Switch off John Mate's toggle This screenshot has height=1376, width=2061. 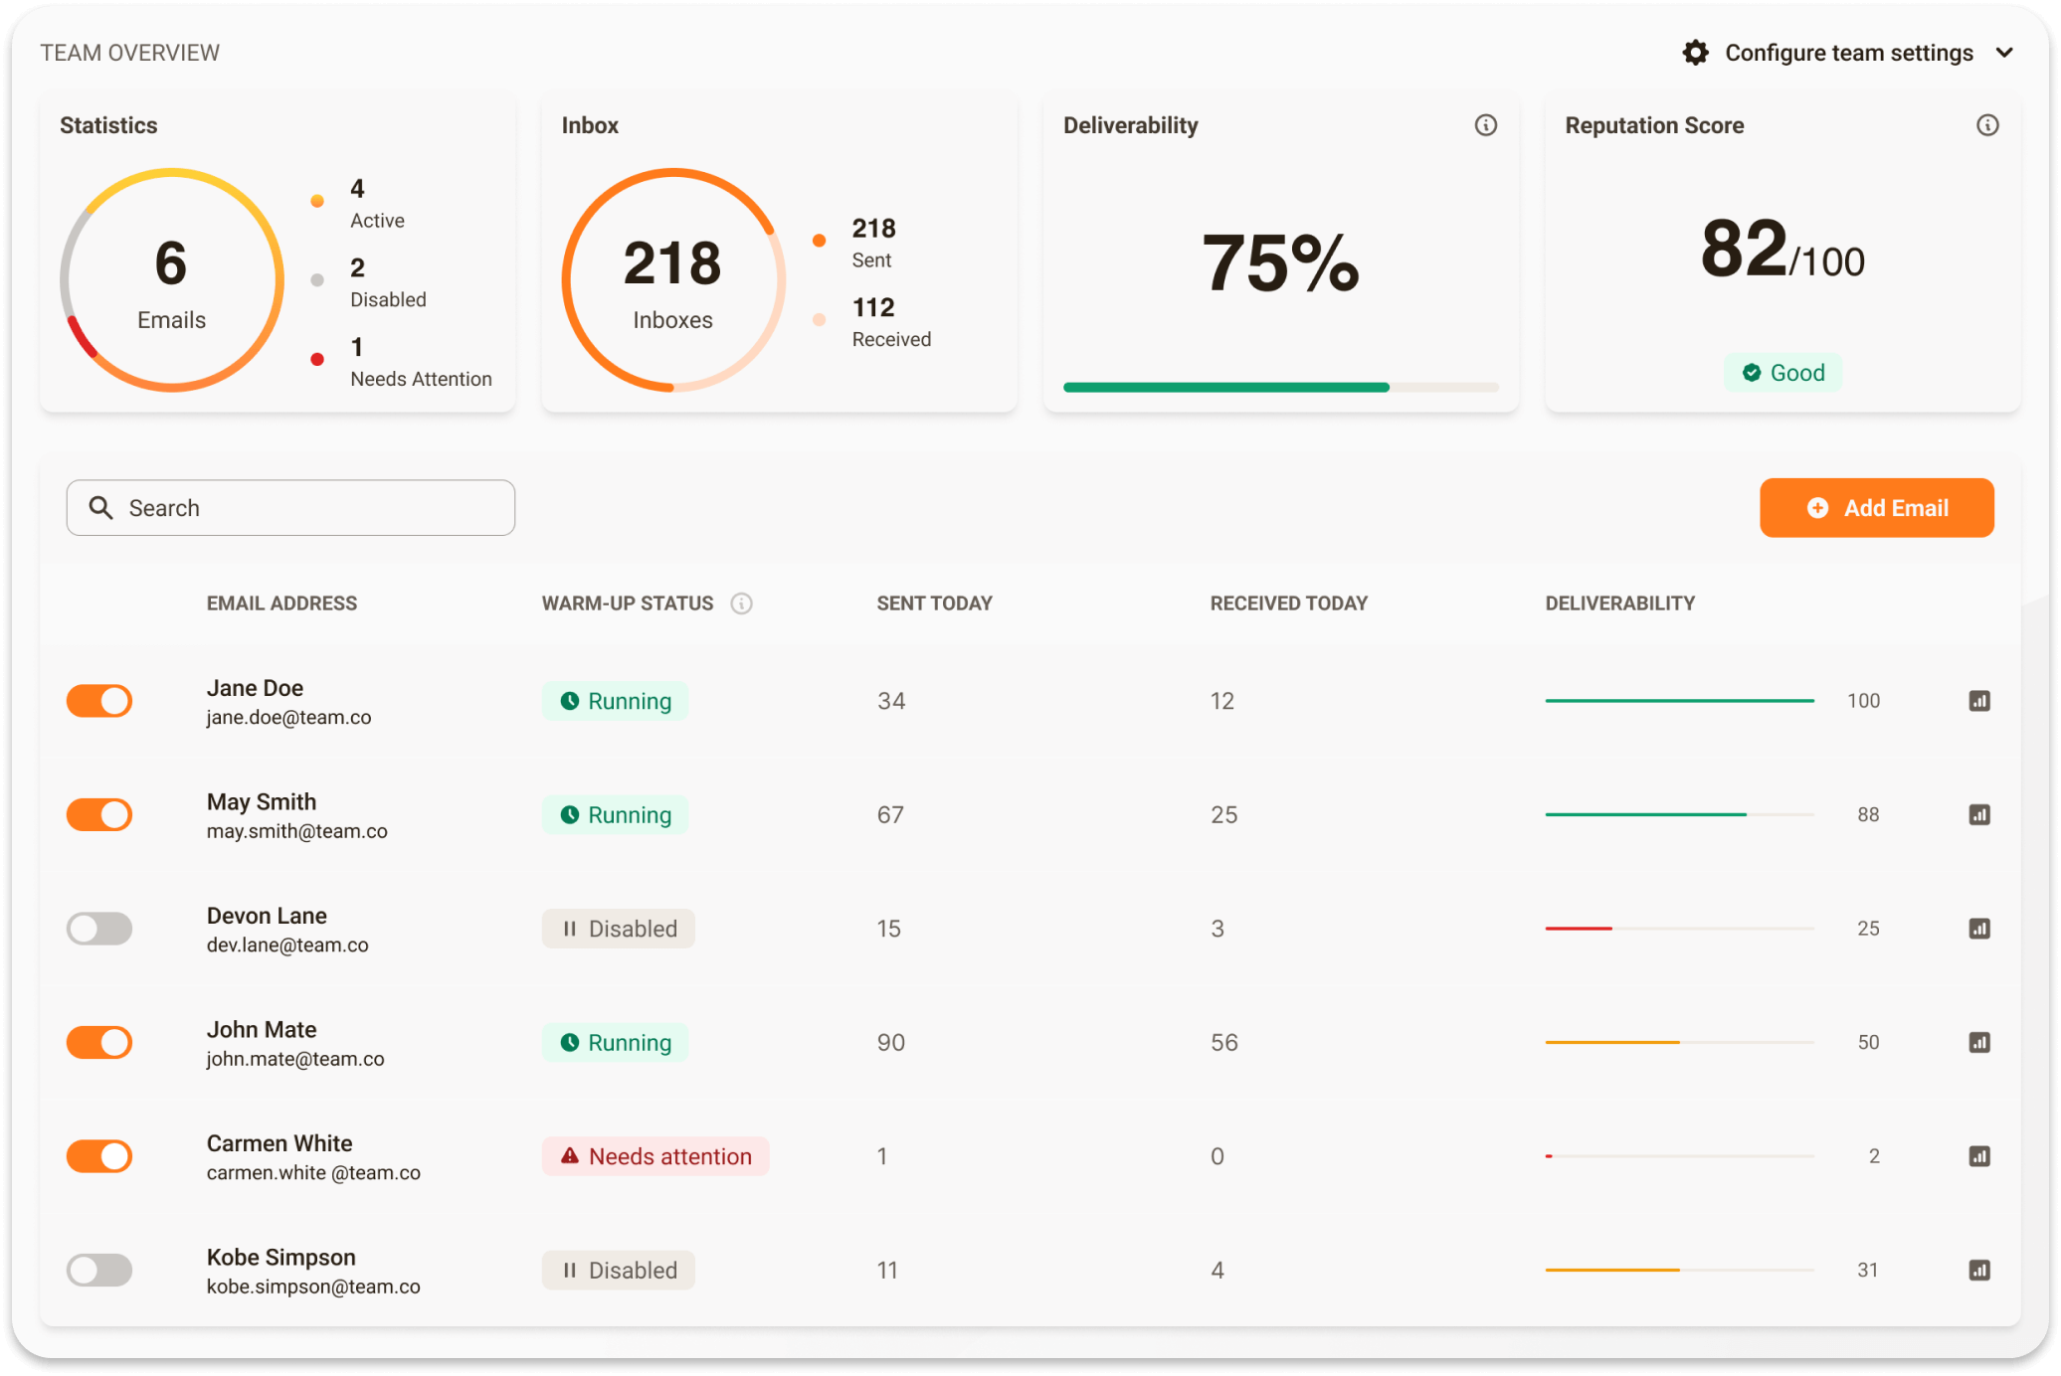coord(99,1042)
